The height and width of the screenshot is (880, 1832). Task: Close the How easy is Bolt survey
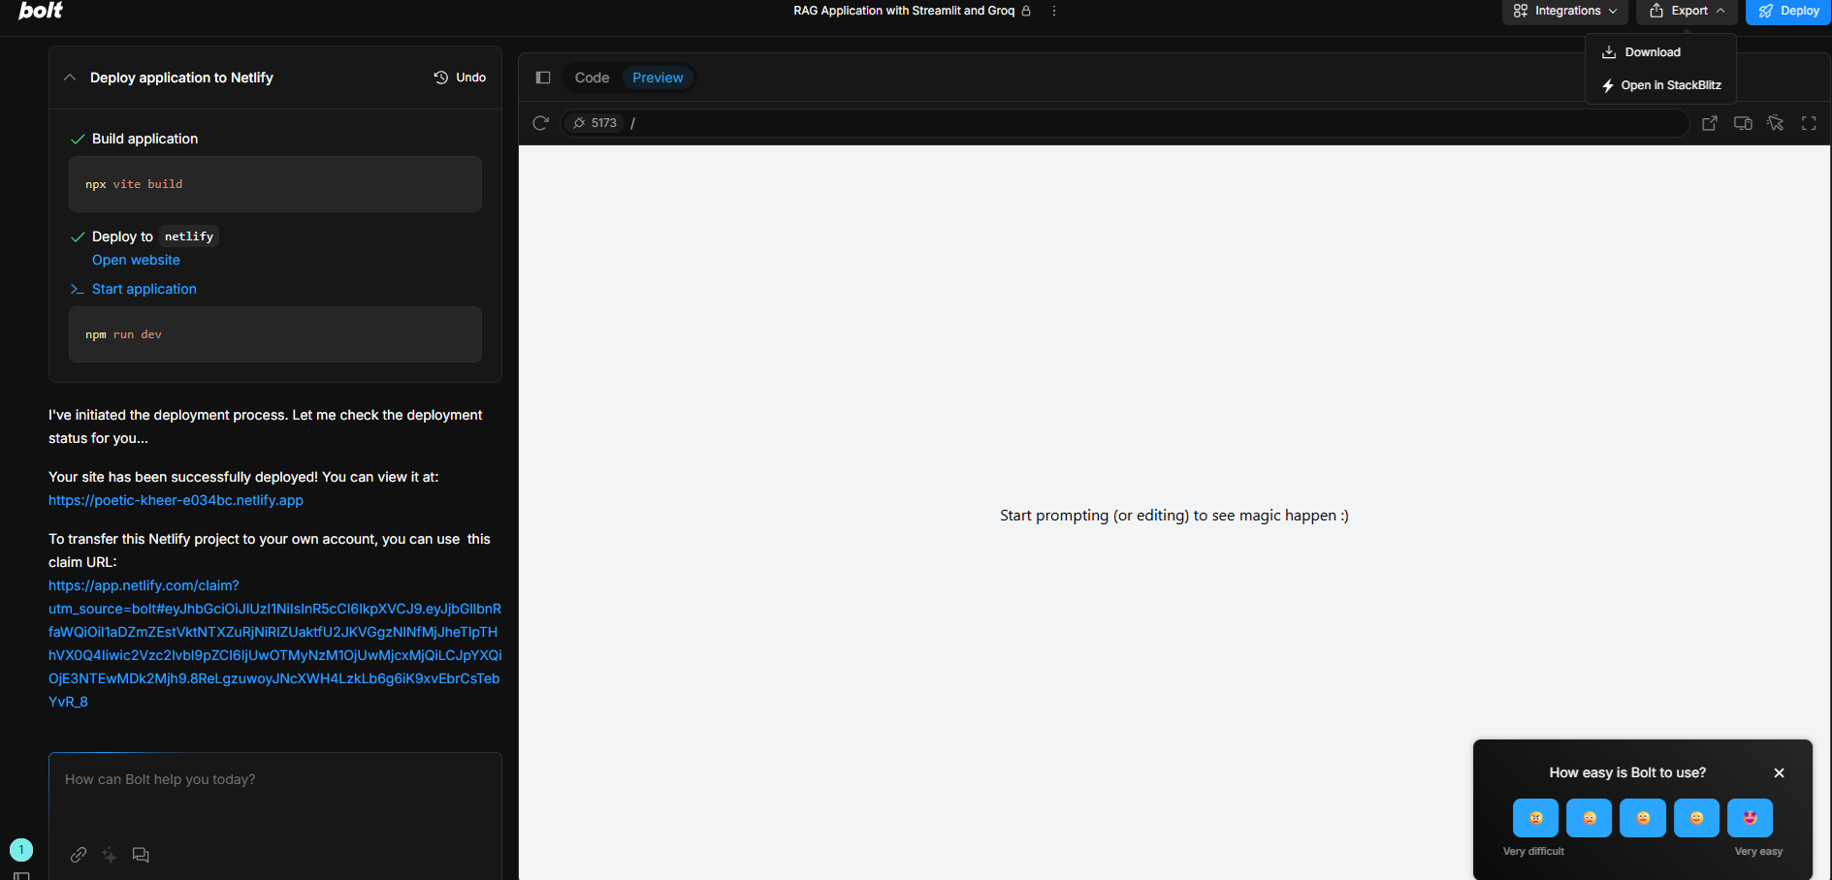pyautogui.click(x=1779, y=772)
